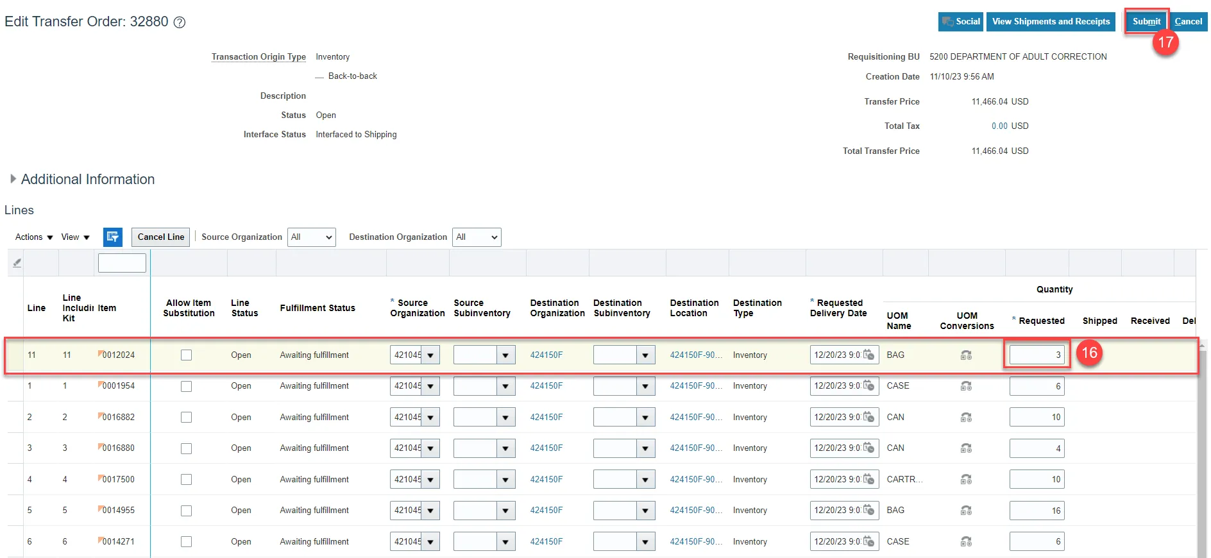Open UOM Conversions icon for item 0016882
Viewport: 1211px width, 558px height.
tap(966, 418)
